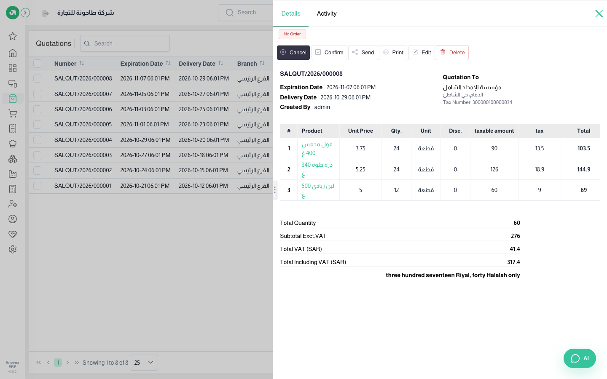Open the rows-per-page 25 dropdown
The image size is (607, 379).
click(144, 363)
